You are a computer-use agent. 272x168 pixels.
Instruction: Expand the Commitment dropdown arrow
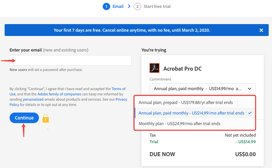[250, 88]
